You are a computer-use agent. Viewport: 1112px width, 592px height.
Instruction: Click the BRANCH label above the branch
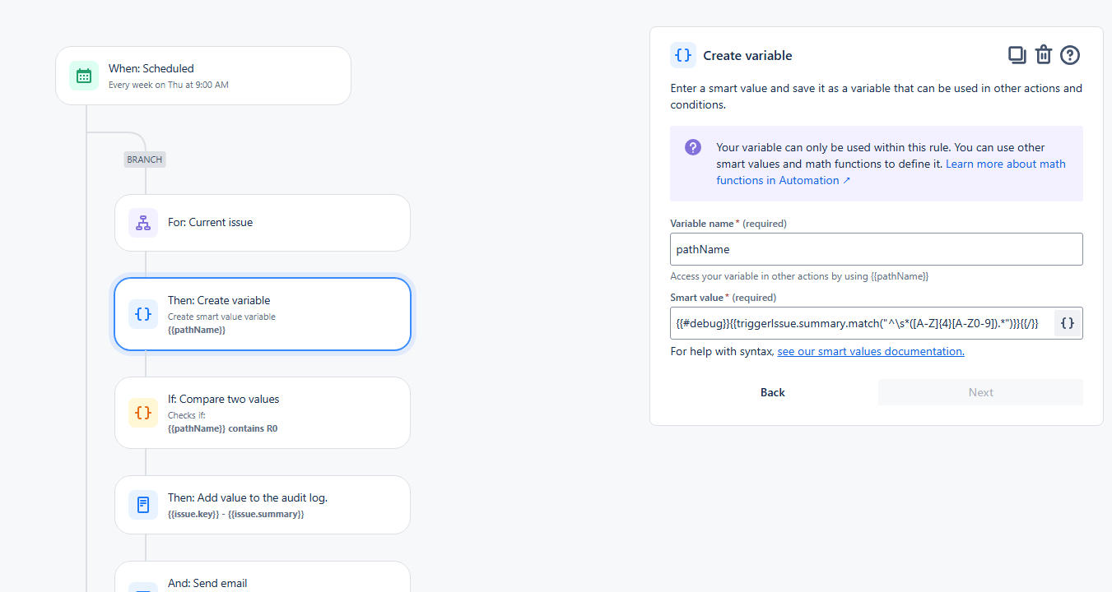[x=144, y=159]
